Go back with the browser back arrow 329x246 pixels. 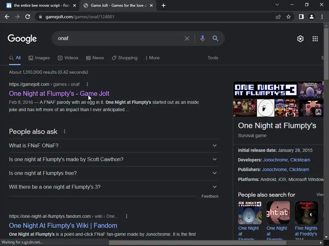(x=7, y=17)
